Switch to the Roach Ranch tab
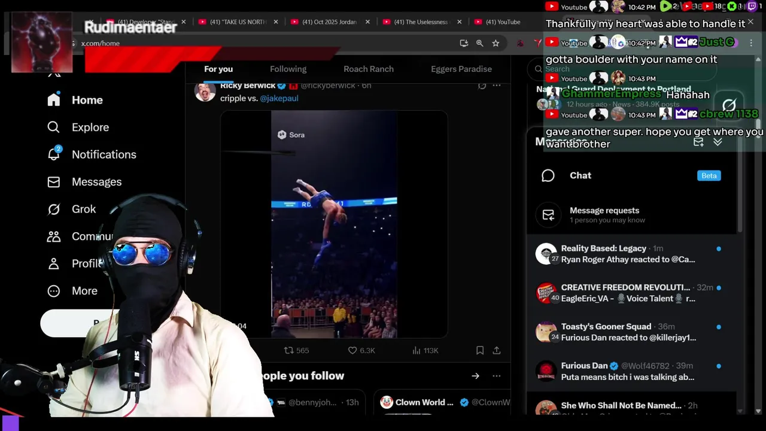Screen dimensions: 766x431 pyautogui.click(x=369, y=69)
